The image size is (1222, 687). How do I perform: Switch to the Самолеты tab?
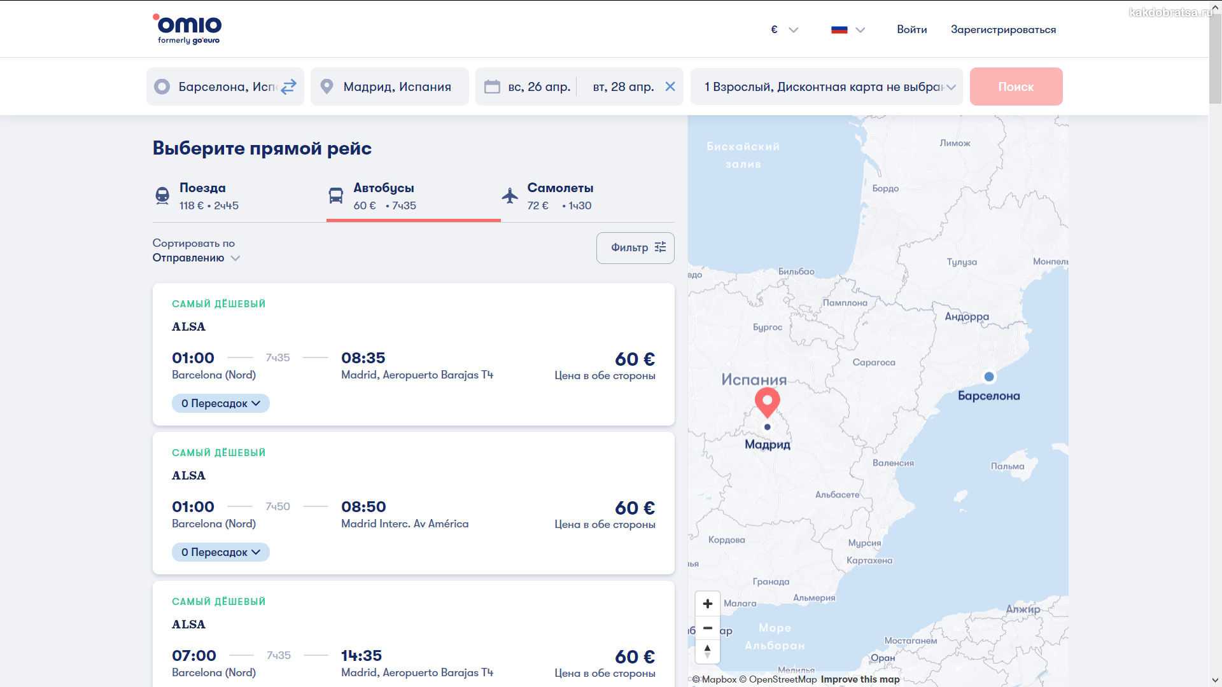click(x=587, y=197)
